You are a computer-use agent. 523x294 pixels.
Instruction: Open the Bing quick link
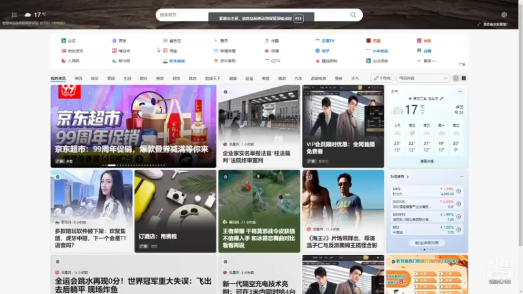coord(69,41)
